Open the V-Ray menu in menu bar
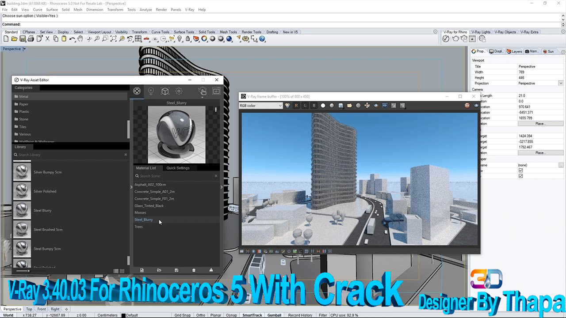 click(190, 10)
